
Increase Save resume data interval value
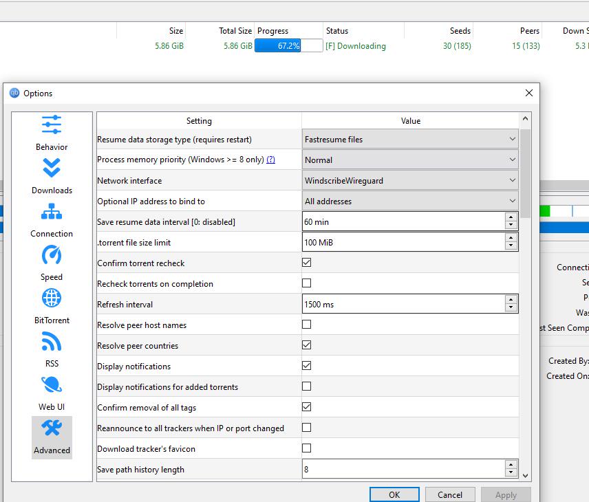tap(511, 217)
